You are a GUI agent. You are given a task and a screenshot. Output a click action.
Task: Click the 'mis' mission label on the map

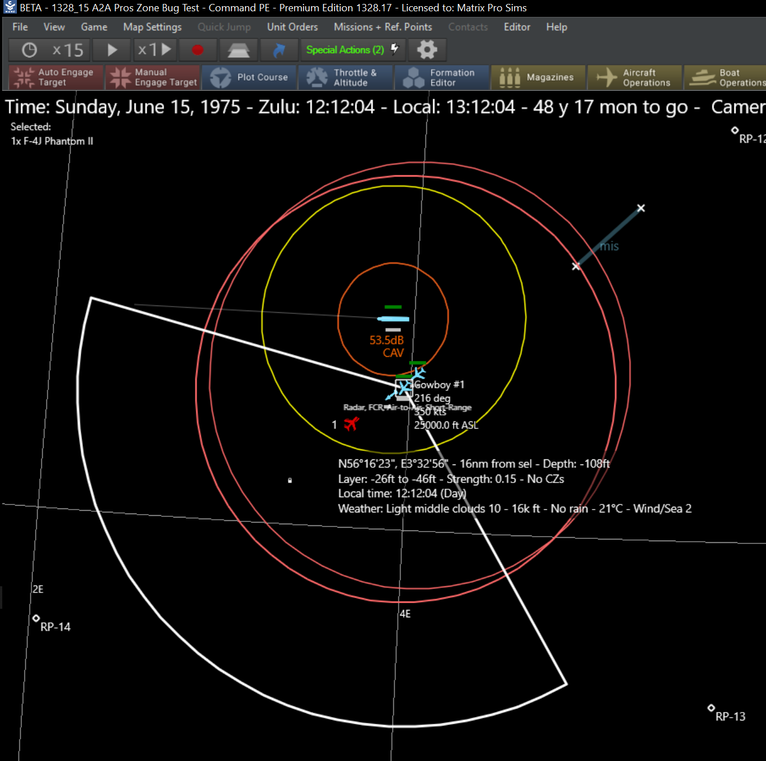609,246
